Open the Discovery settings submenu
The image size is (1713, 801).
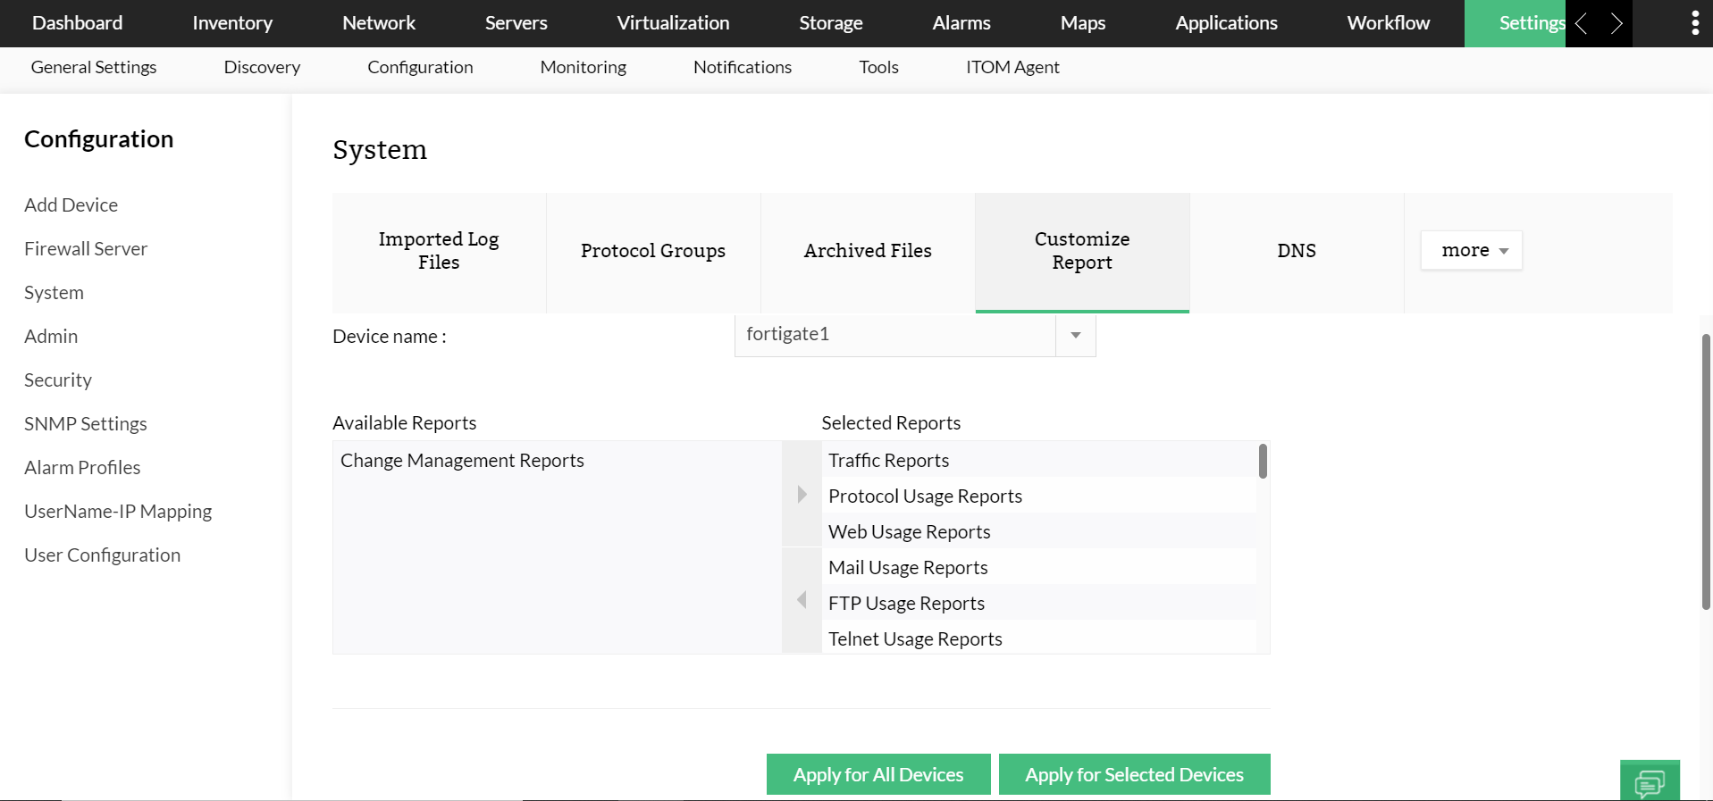(x=262, y=67)
